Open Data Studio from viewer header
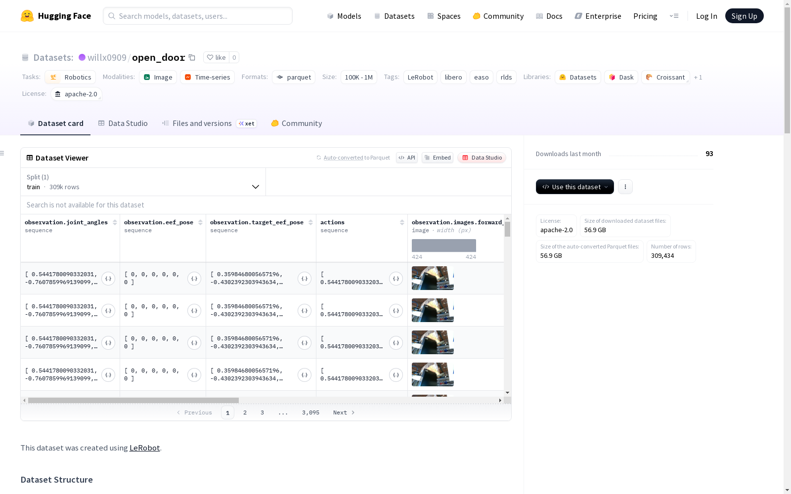Viewport: 791px width, 494px height. pyautogui.click(x=482, y=158)
